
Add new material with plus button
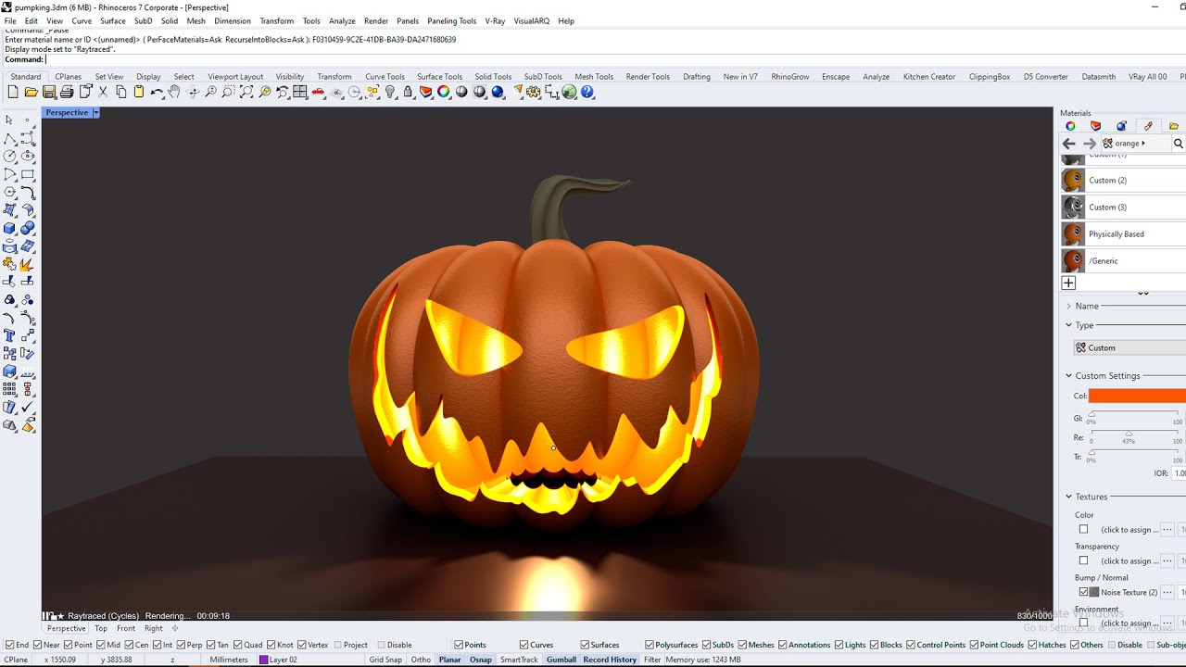pos(1068,283)
